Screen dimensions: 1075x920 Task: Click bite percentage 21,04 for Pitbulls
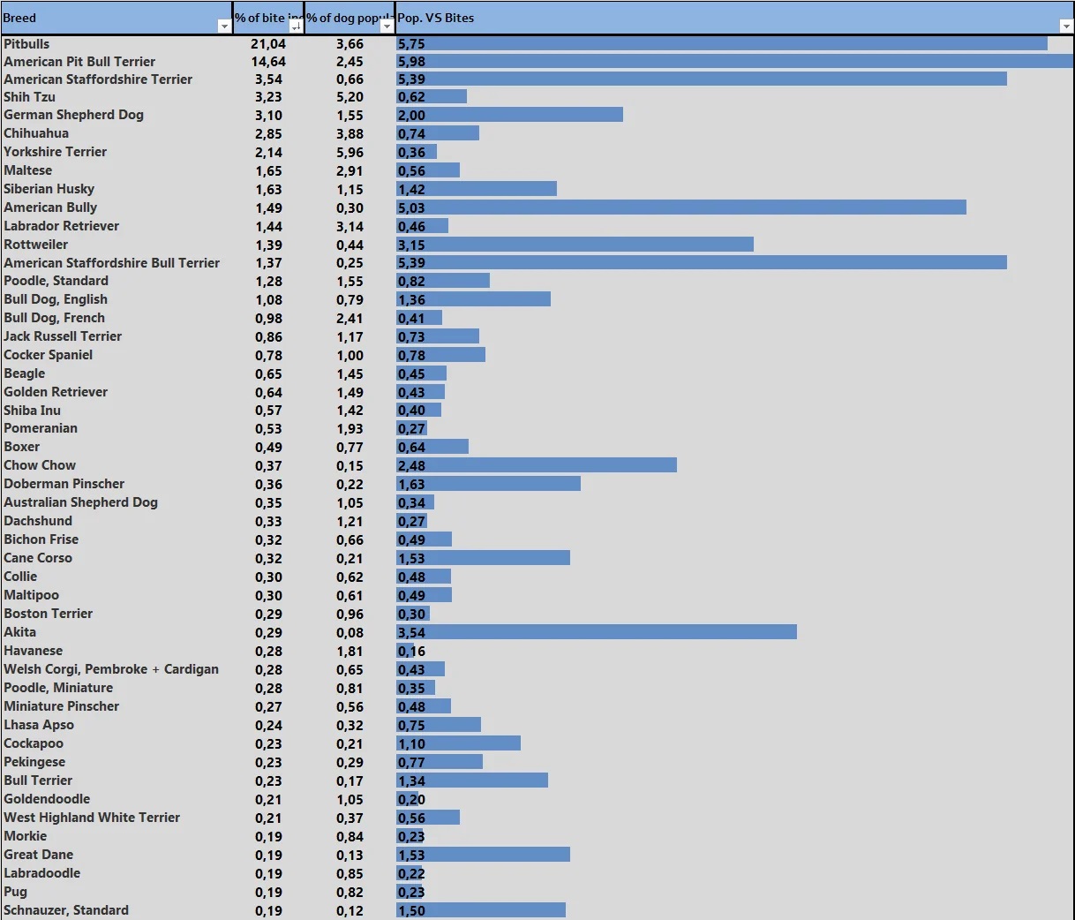click(x=268, y=44)
